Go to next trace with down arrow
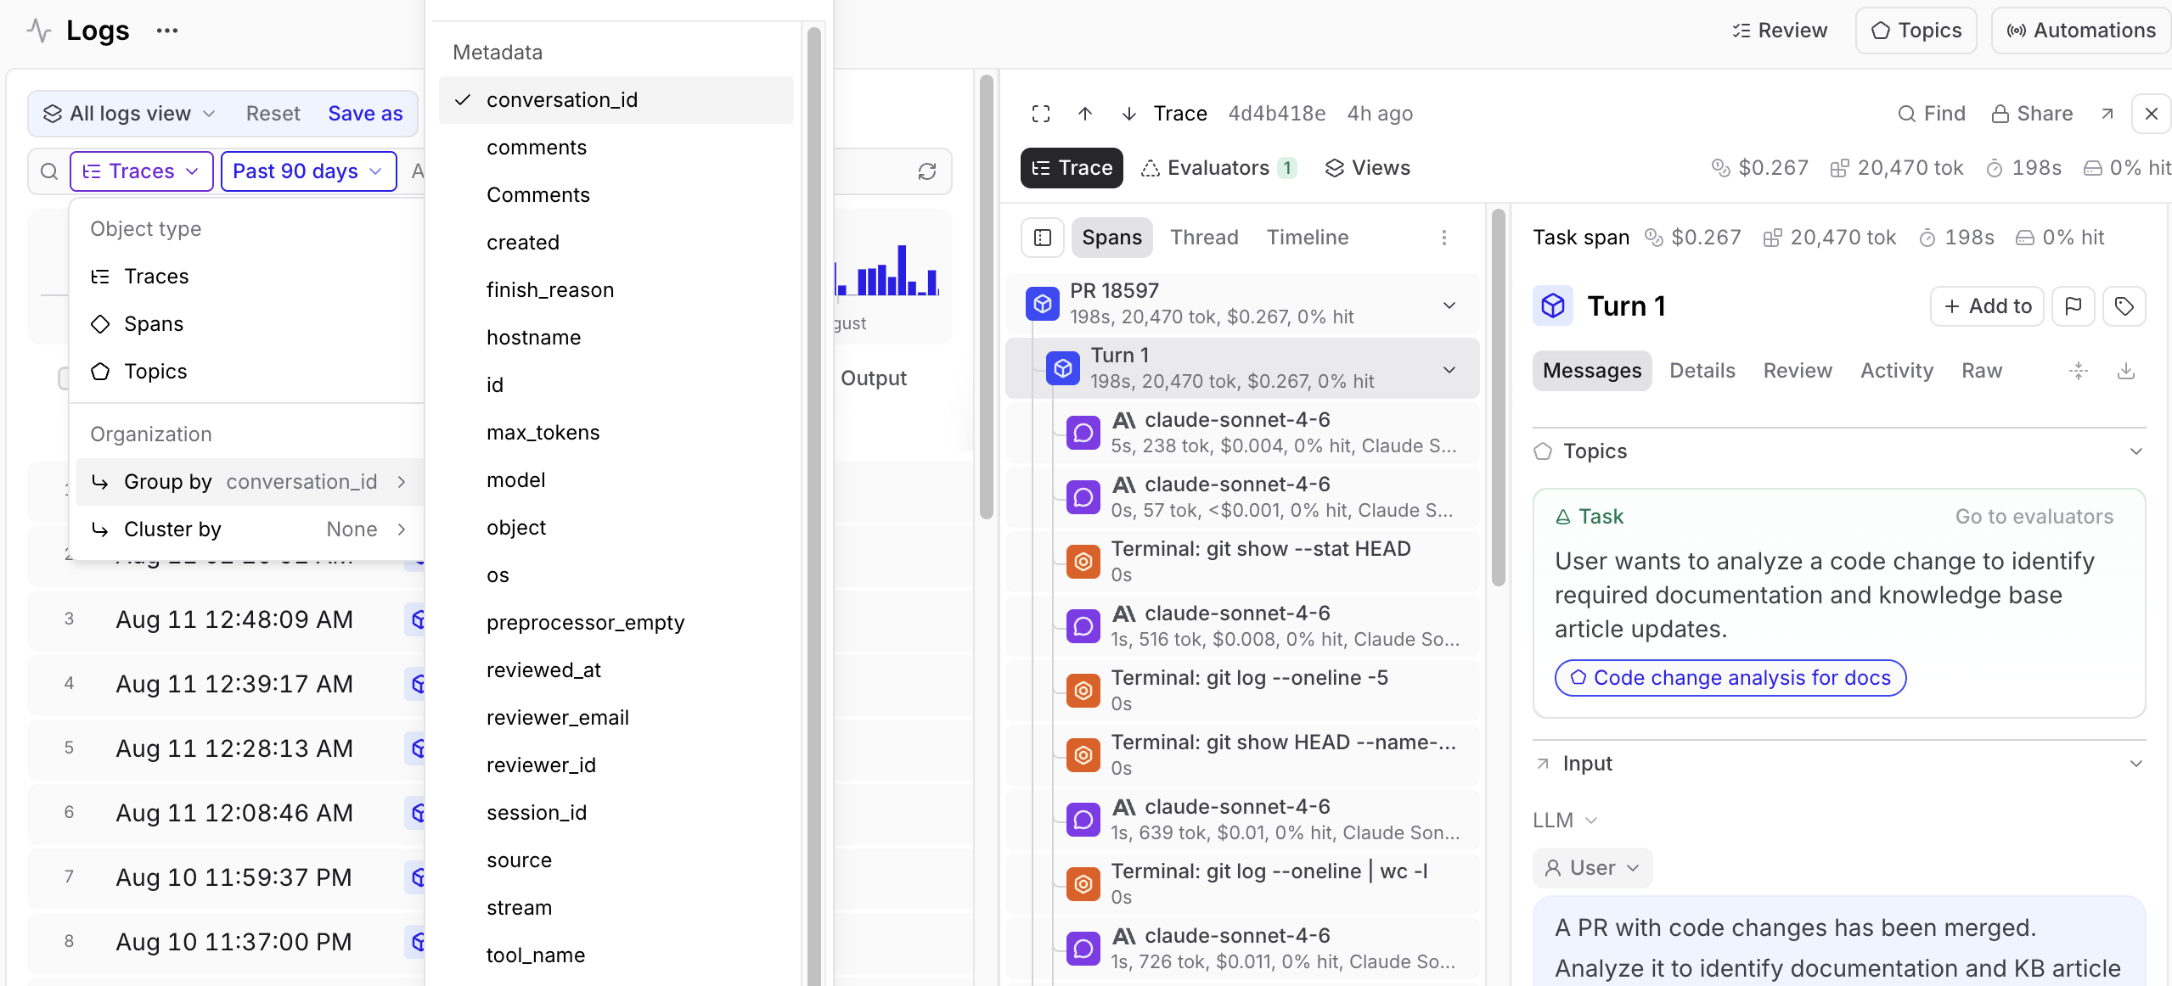The height and width of the screenshot is (986, 2172). click(1128, 114)
